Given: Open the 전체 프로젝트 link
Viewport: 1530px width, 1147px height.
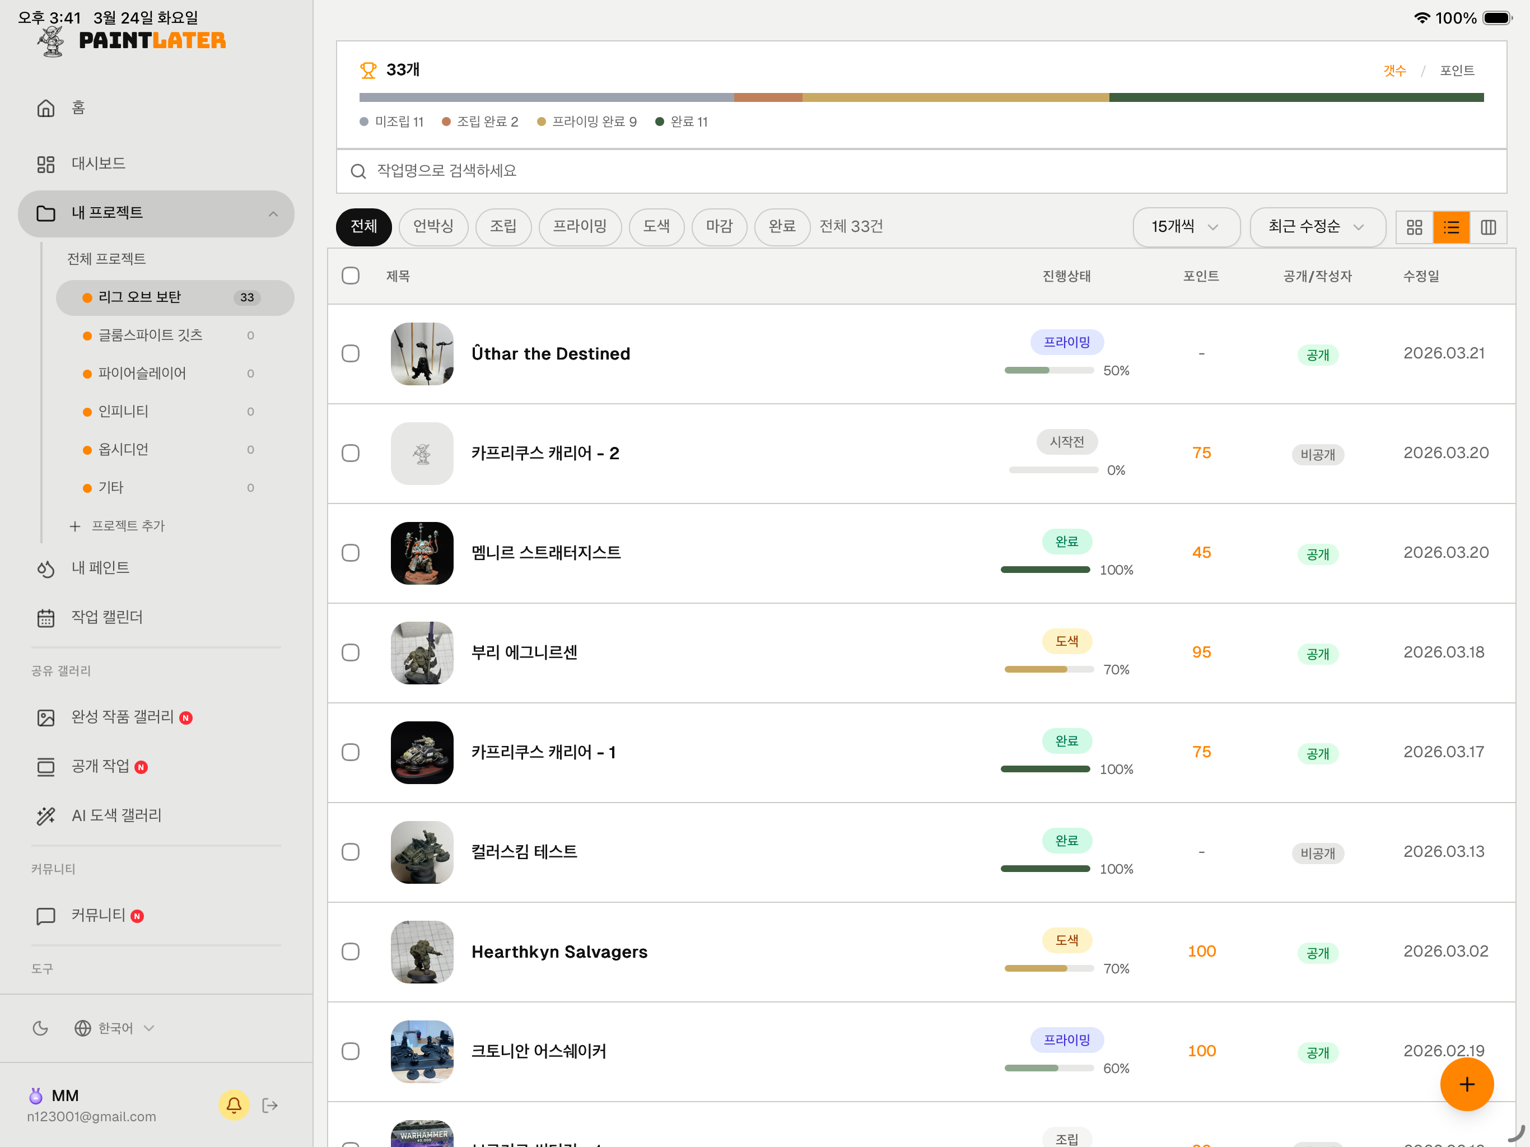Looking at the screenshot, I should point(106,259).
